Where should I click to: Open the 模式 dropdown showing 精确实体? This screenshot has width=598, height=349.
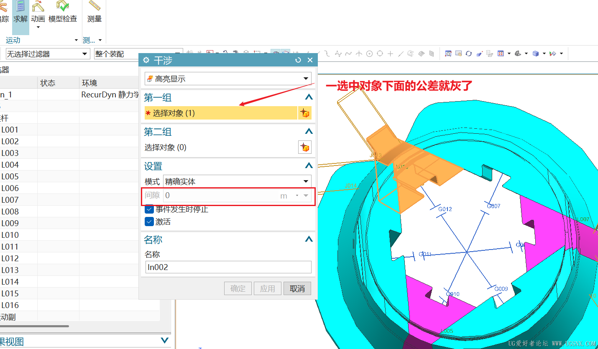coord(307,181)
